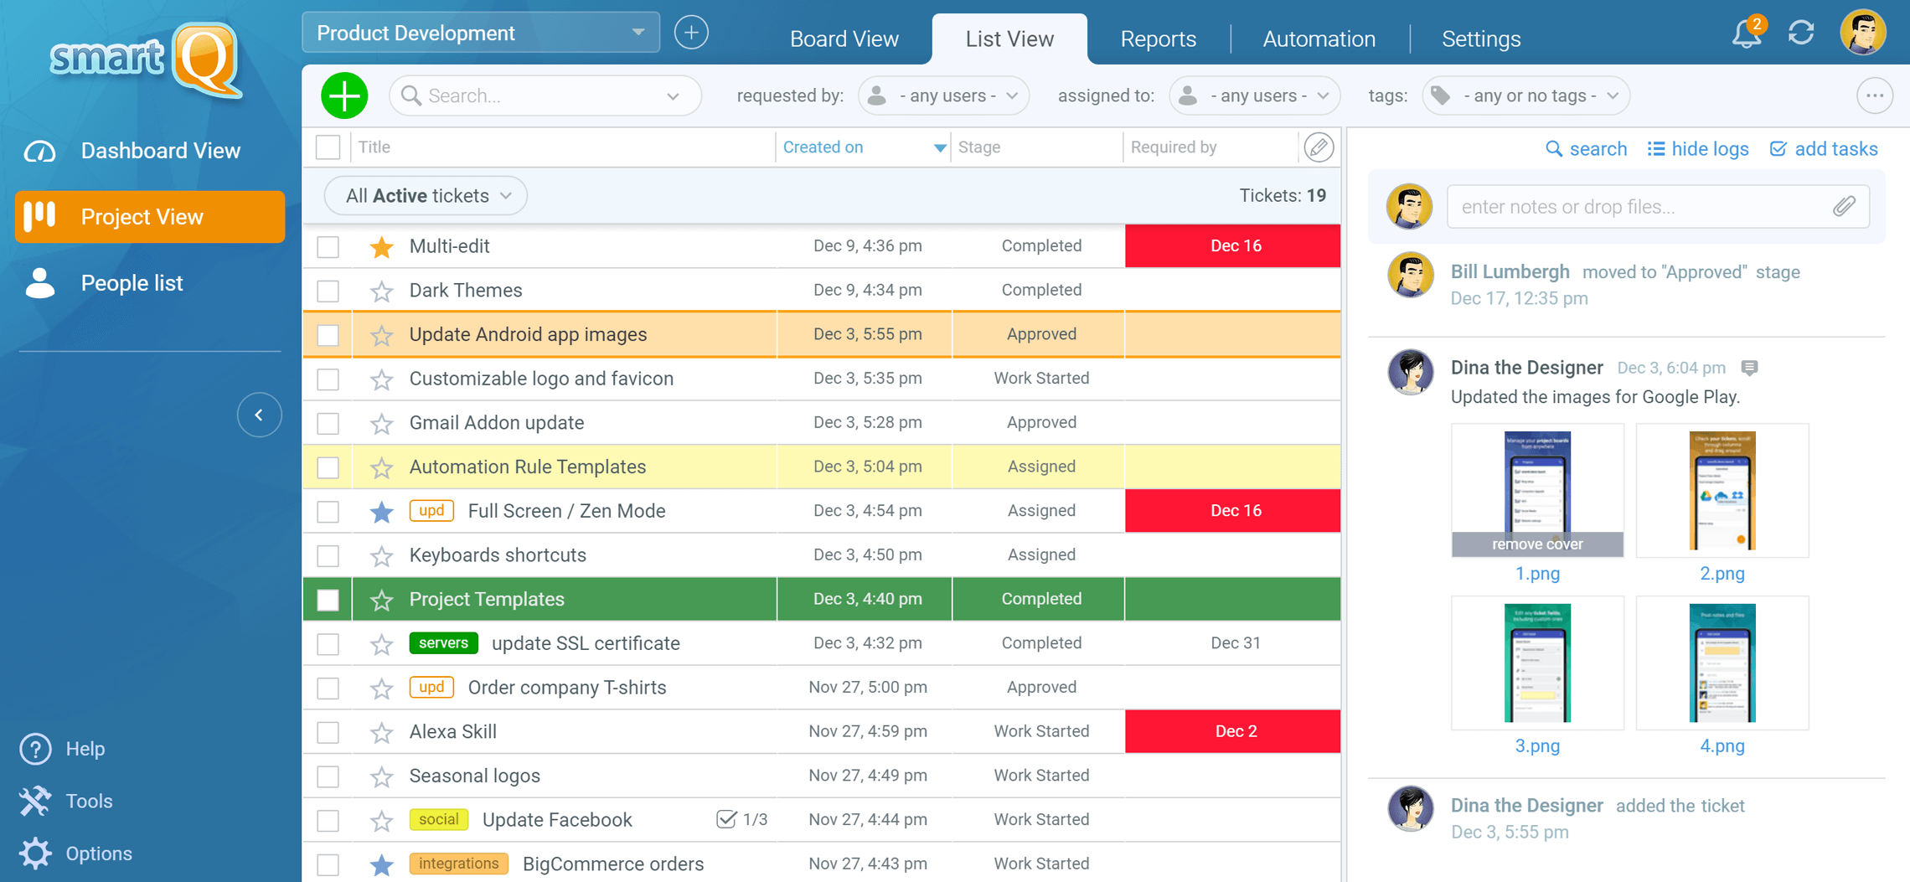
Task: Switch to the Board View tab
Action: coord(844,39)
